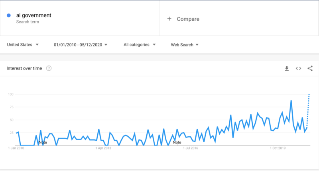Open the United States region dropdown
Image resolution: width=319 pixels, height=171 pixels.
point(23,45)
